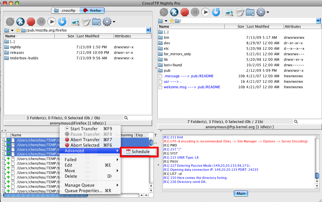Open right pane folder navigation arrow
The image size is (322, 202).
pos(166,21)
